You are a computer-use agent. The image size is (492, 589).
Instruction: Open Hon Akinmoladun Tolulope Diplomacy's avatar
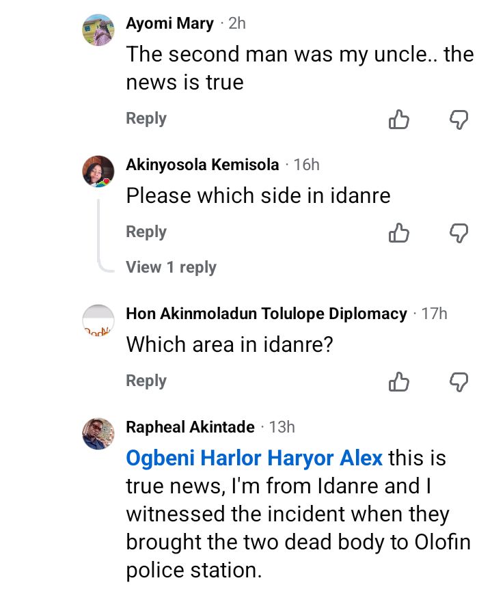click(x=98, y=320)
